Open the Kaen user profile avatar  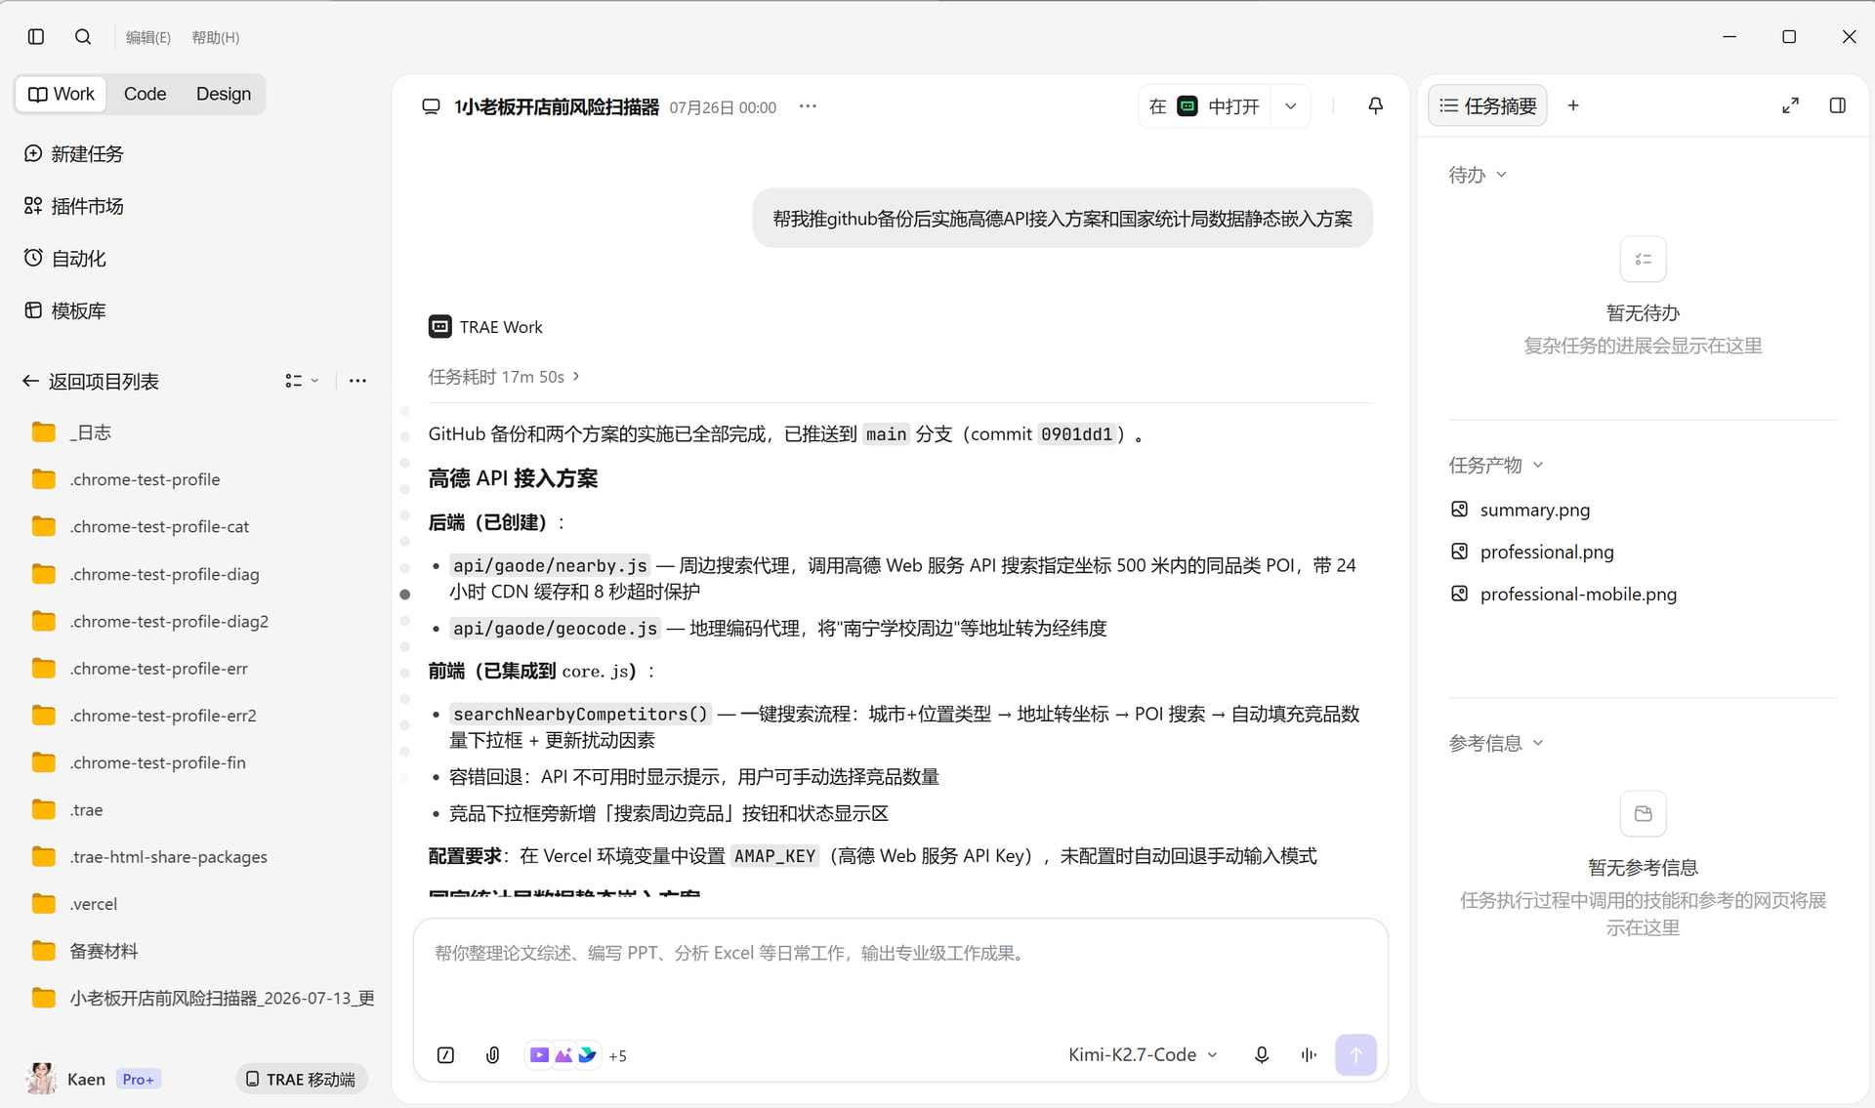(41, 1079)
